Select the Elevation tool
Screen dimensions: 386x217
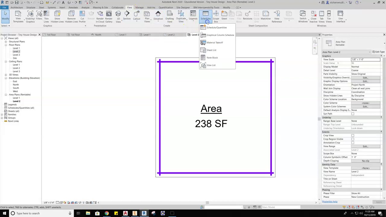pyautogui.click(x=158, y=17)
